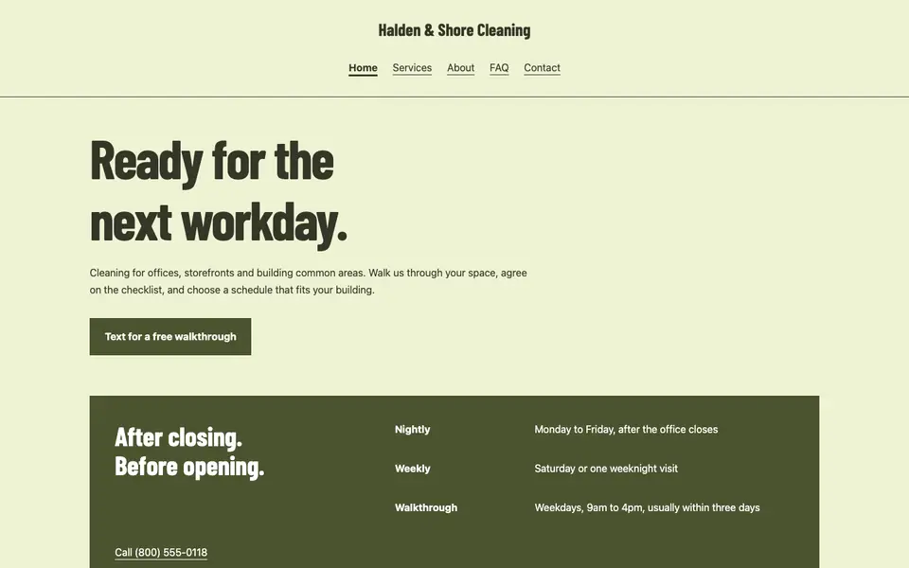This screenshot has width=909, height=568.
Task: Open the Home nav link
Action: 363,68
